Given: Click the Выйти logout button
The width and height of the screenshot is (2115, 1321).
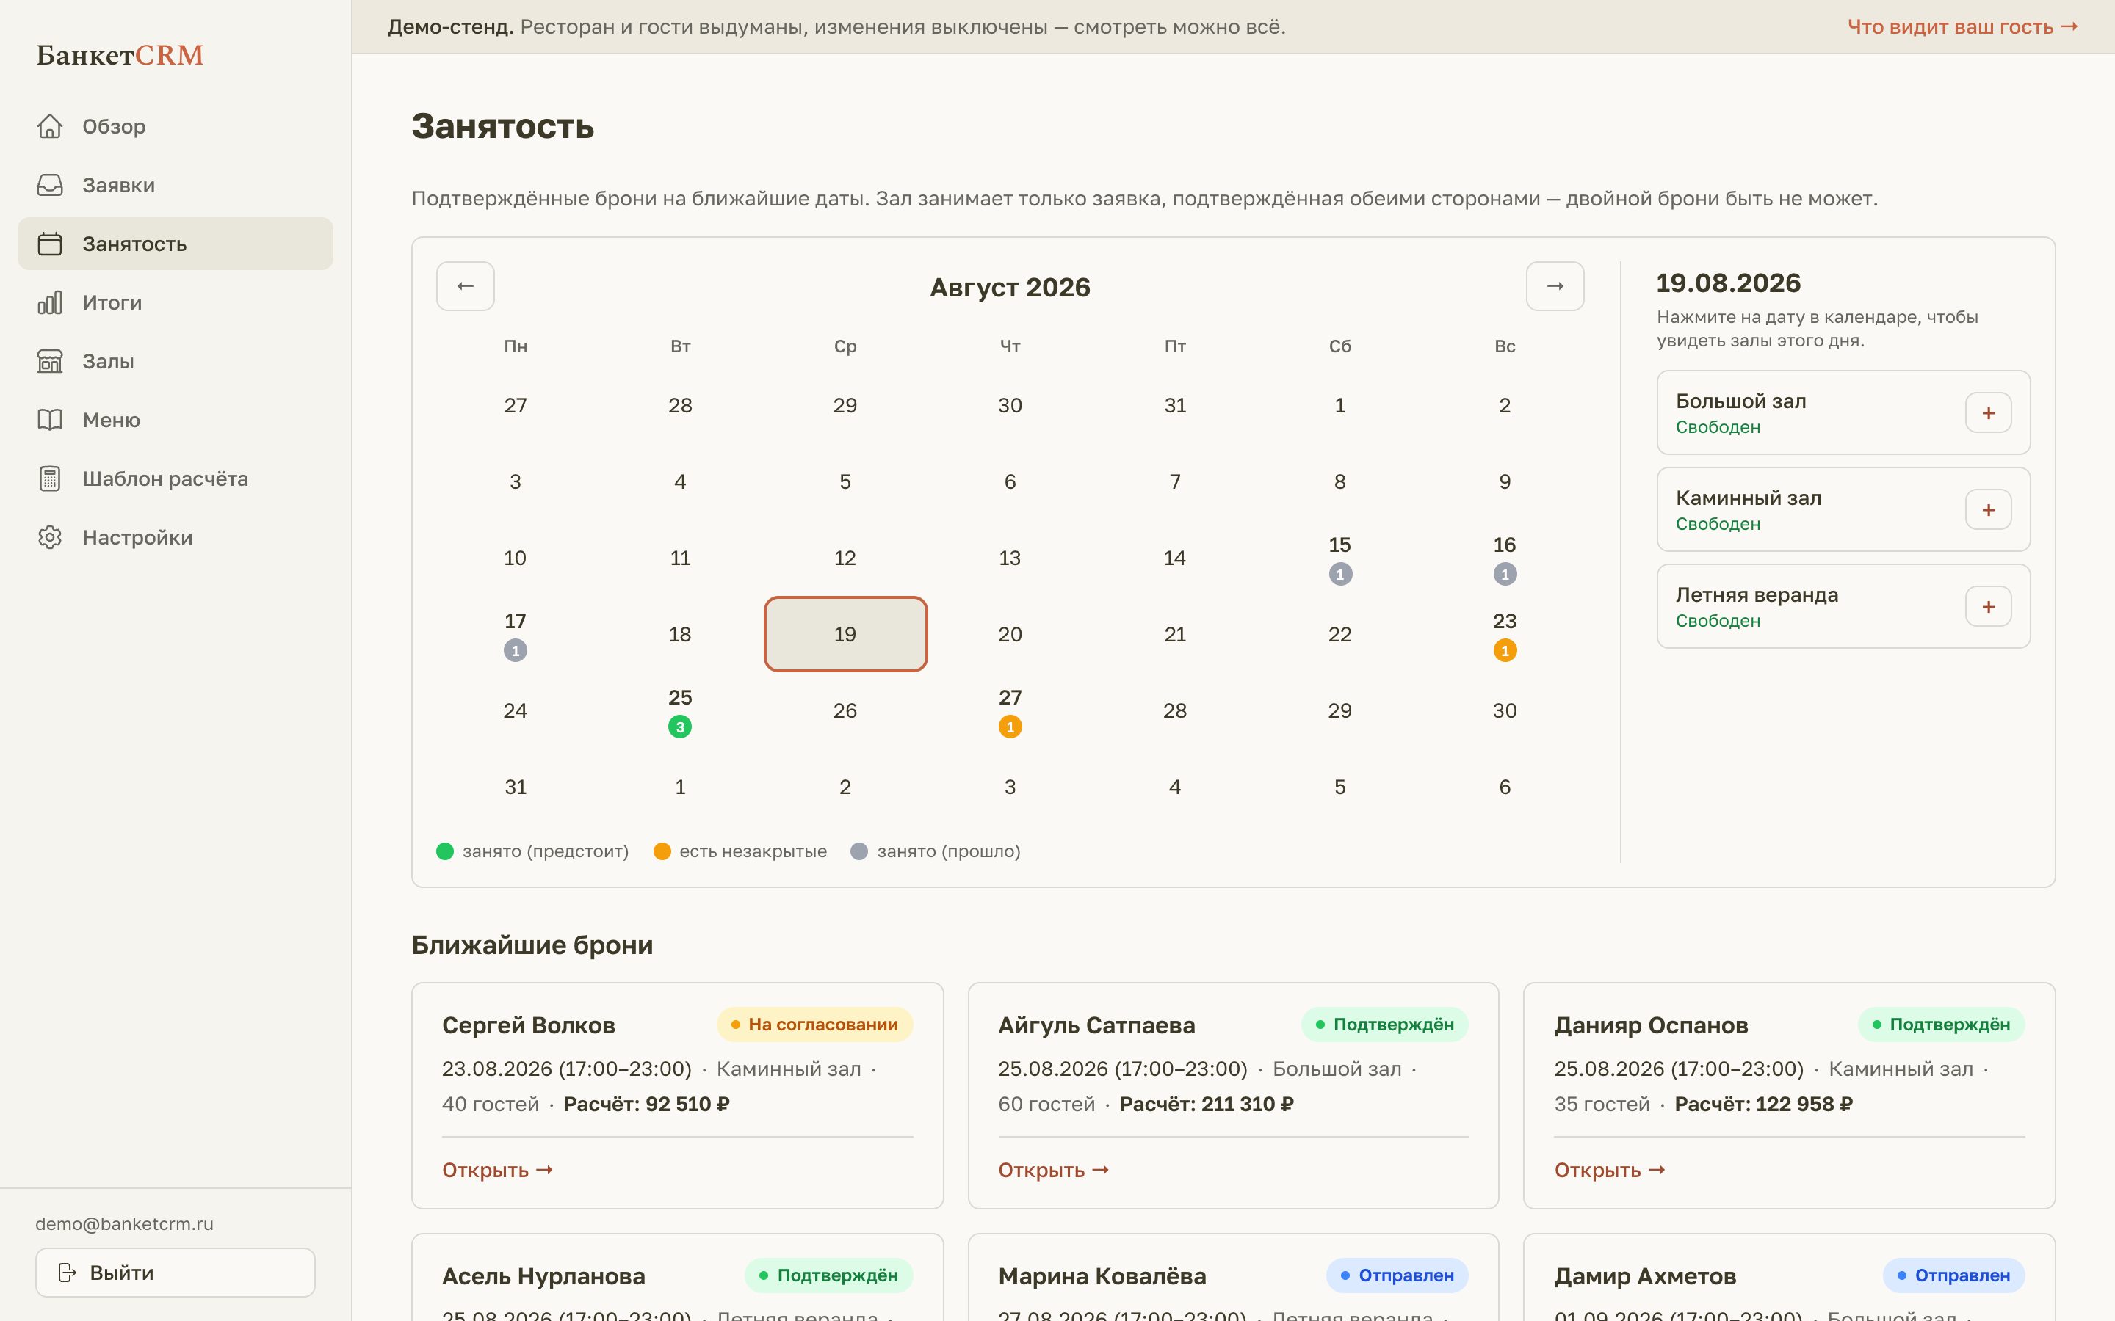Looking at the screenshot, I should (175, 1272).
